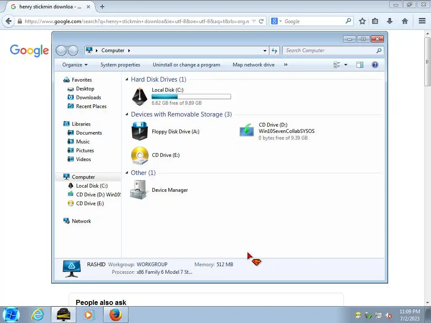Open Desktop in Favorites
Screen dimensions: 431x323
85,89
